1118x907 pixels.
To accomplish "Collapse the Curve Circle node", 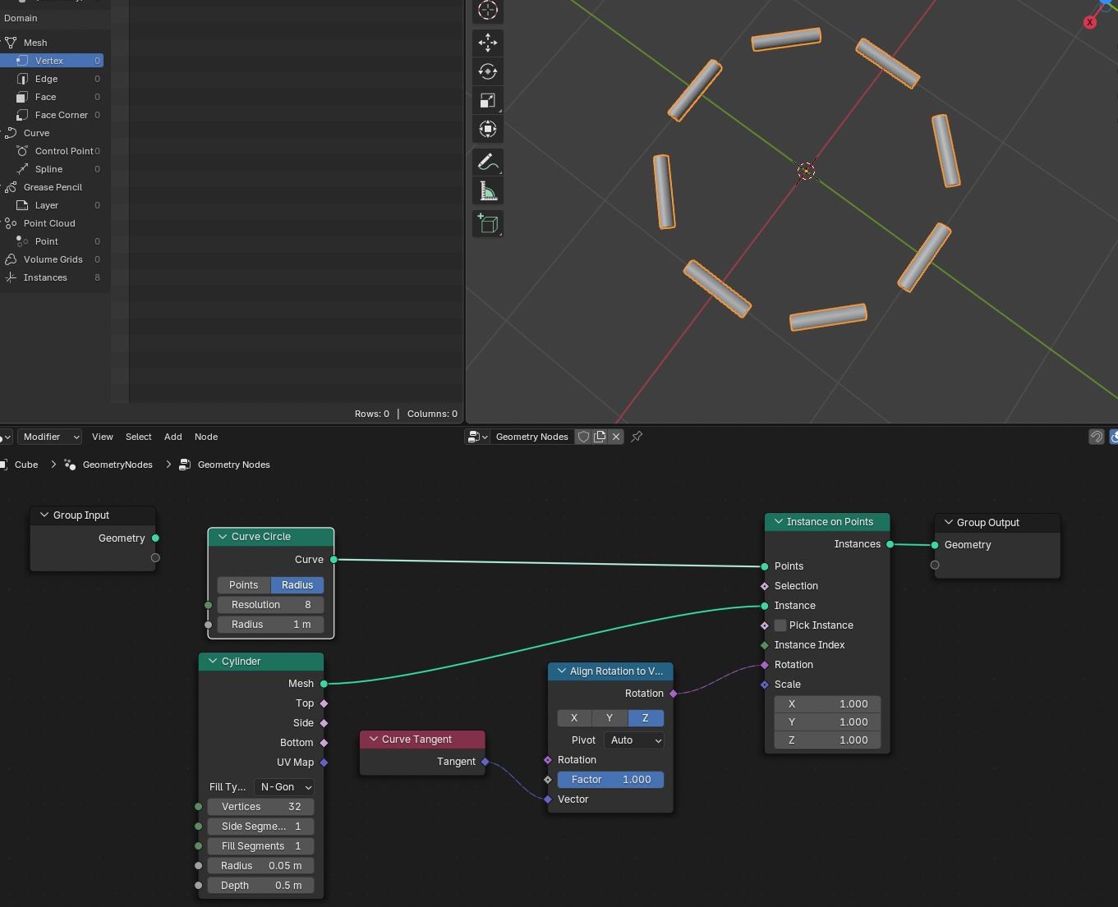I will pyautogui.click(x=223, y=537).
